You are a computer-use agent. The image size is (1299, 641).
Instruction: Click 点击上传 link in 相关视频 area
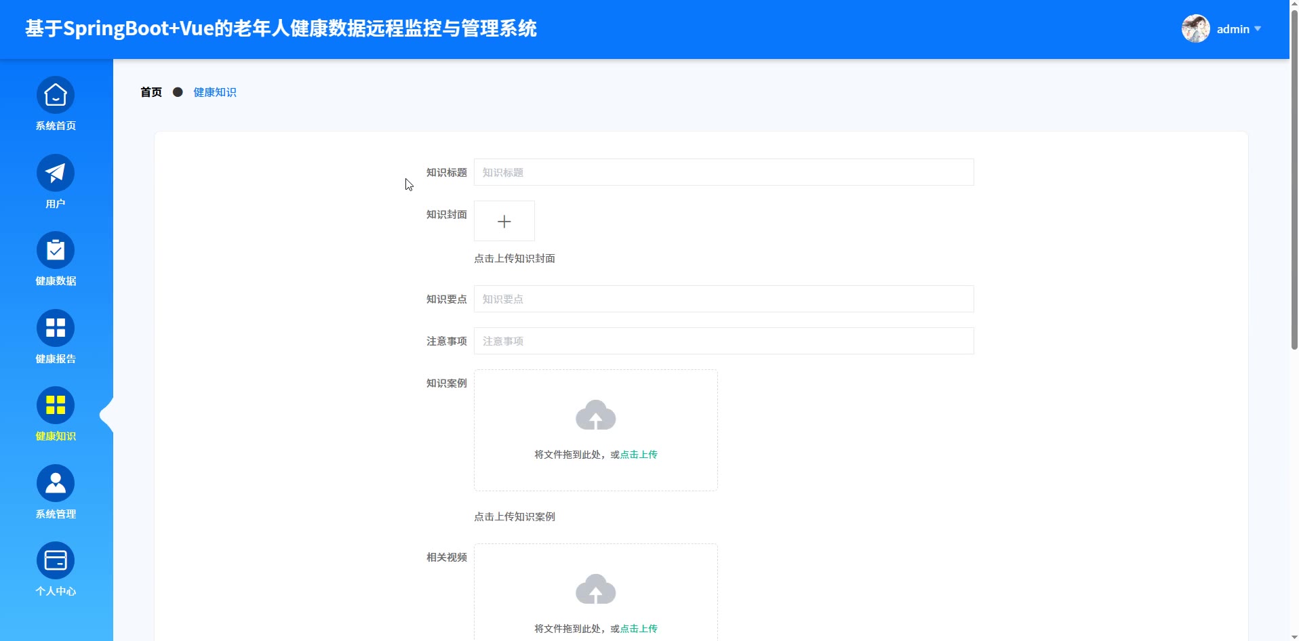point(639,629)
